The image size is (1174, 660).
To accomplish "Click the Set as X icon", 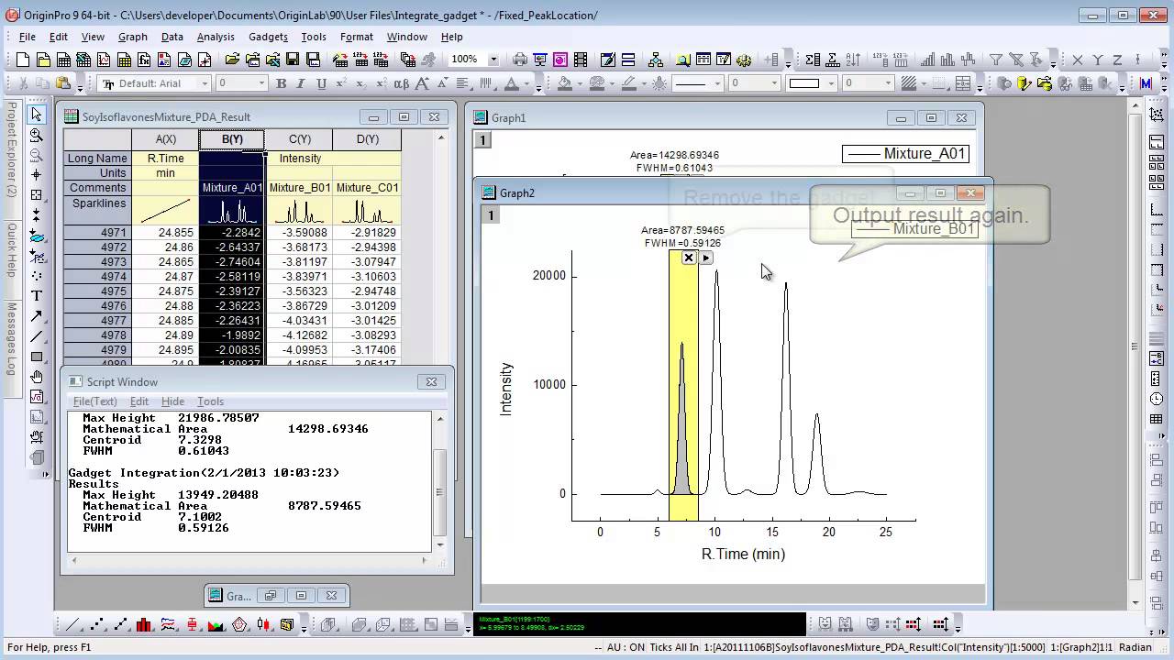I will point(1078,60).
